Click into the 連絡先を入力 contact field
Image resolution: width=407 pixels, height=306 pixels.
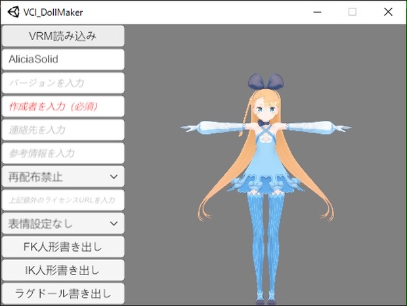[x=63, y=129]
